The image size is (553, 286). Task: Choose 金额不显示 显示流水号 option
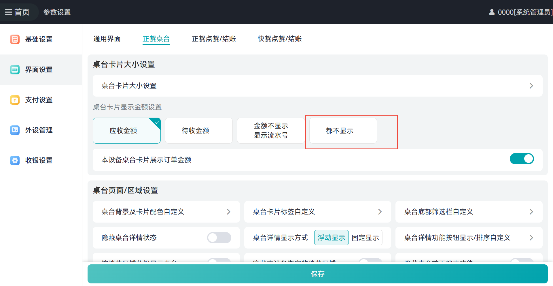coord(271,131)
